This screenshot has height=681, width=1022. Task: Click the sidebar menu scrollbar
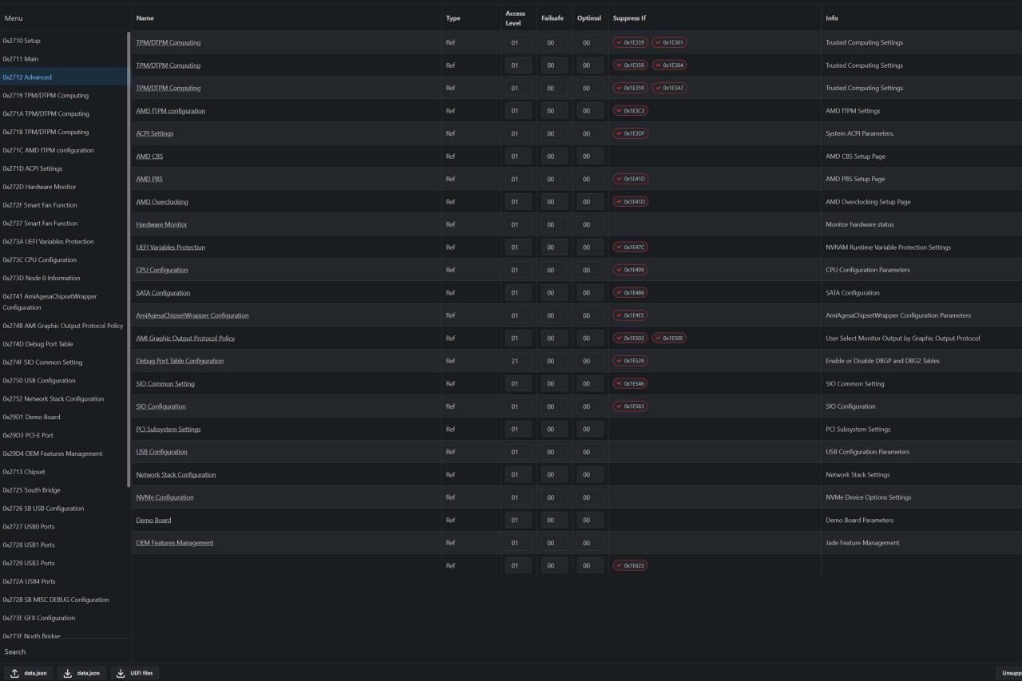tap(129, 259)
